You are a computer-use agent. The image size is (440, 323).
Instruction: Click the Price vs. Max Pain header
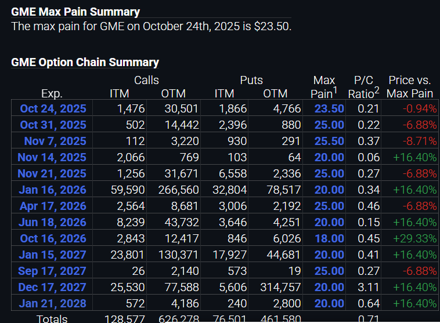(x=410, y=87)
